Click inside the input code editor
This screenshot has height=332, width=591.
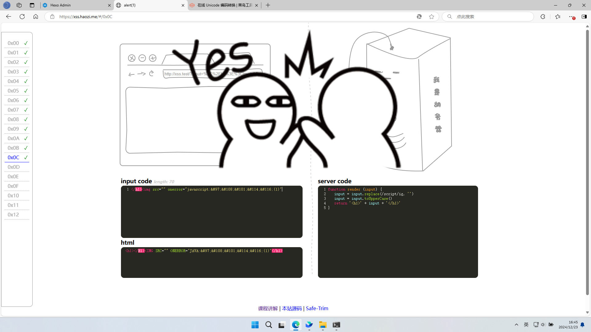[211, 215]
